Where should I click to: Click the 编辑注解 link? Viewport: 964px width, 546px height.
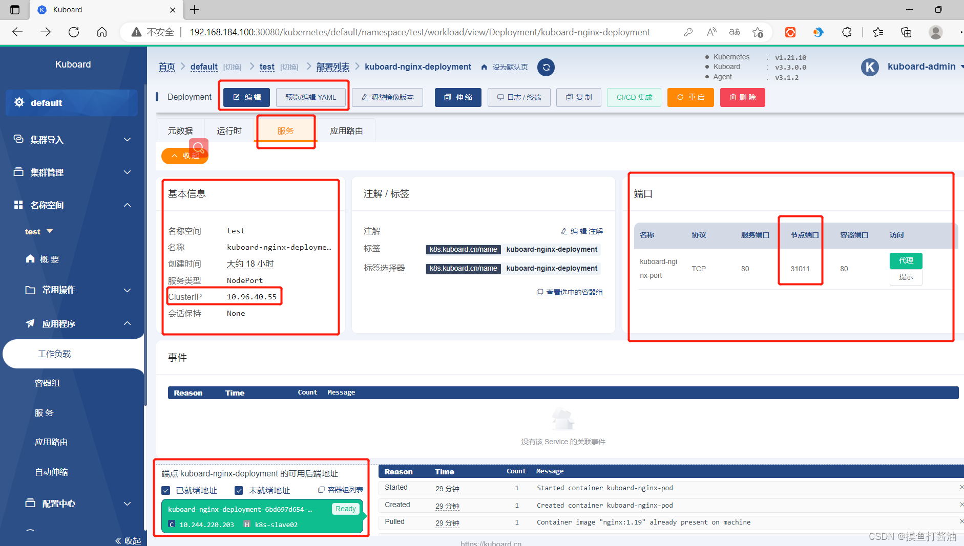[x=582, y=231]
